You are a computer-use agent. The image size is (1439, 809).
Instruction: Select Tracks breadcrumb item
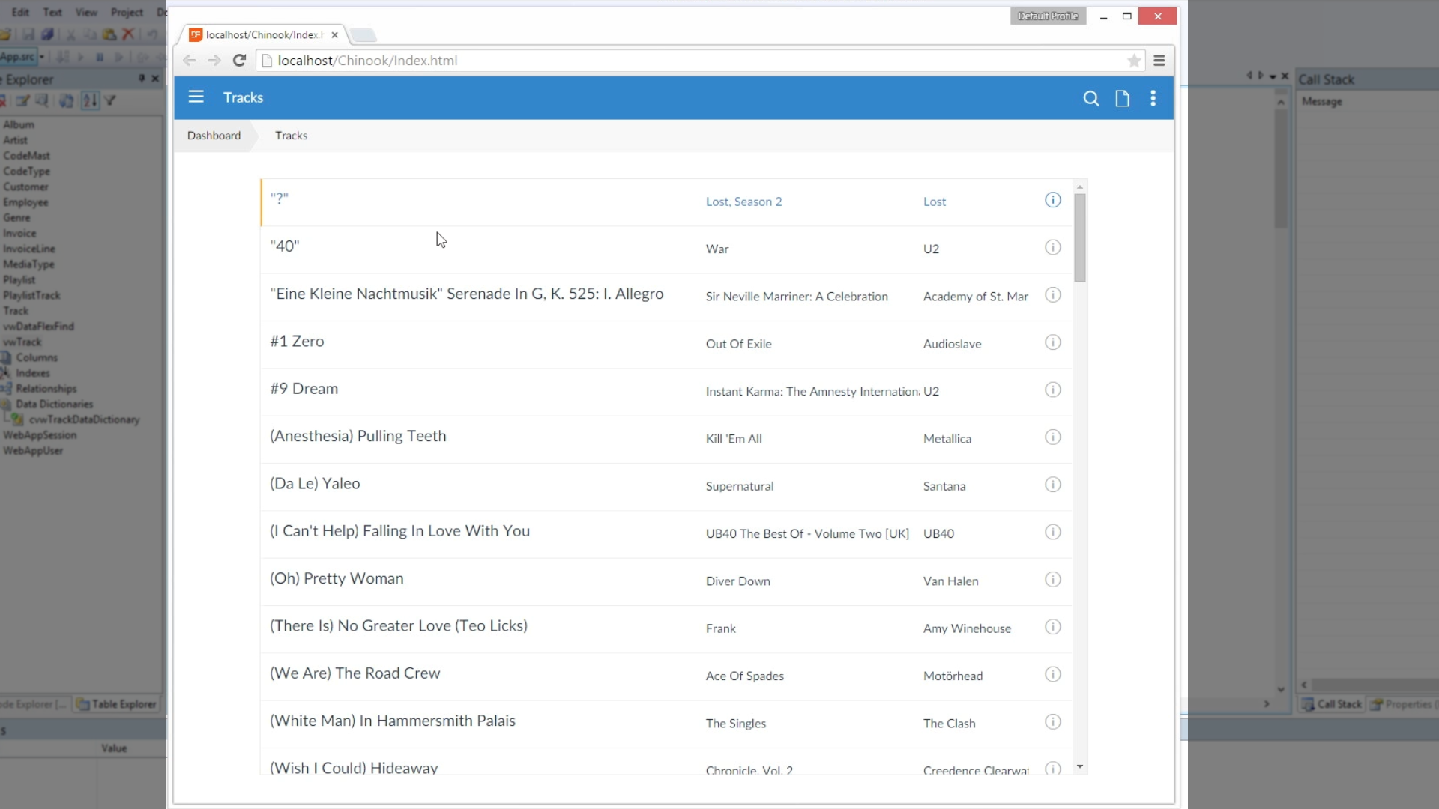[x=291, y=136]
